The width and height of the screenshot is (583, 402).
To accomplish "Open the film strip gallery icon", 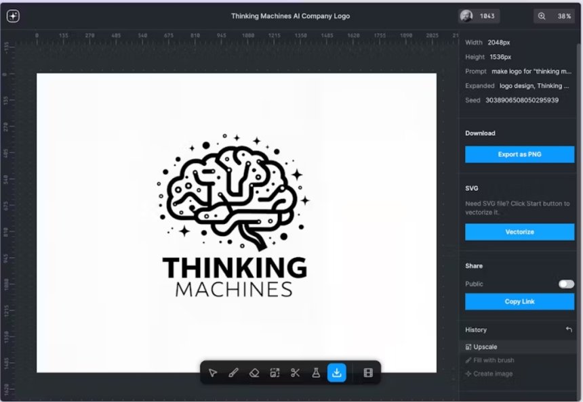I will [368, 373].
